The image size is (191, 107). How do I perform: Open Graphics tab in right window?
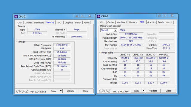[151, 22]
